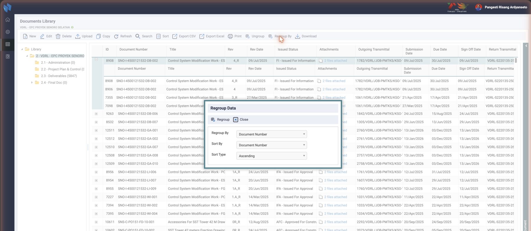This screenshot has height=231, width=531.
Task: Expand the collapsed right side panel arrow
Action: tap(526, 46)
